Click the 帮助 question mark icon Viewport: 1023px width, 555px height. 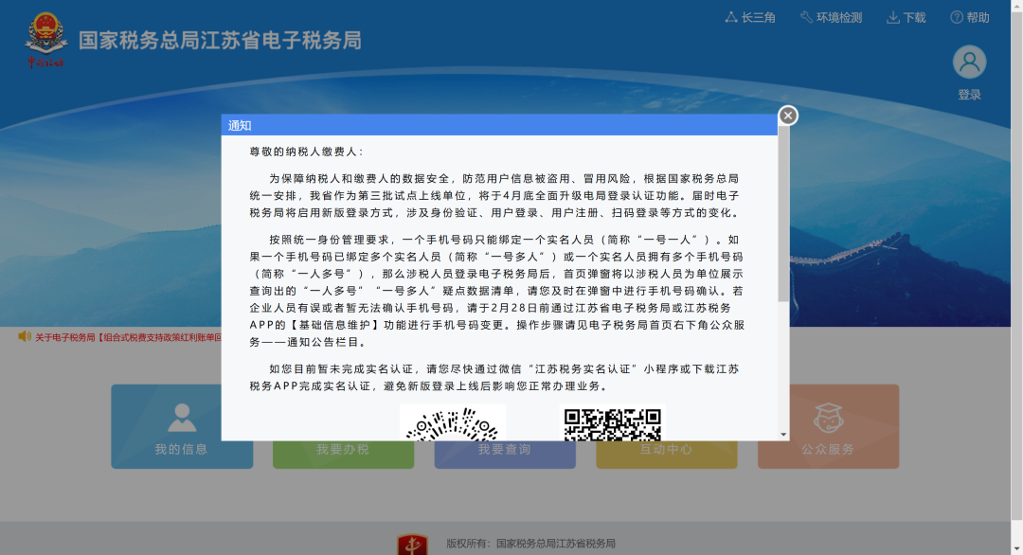click(957, 18)
